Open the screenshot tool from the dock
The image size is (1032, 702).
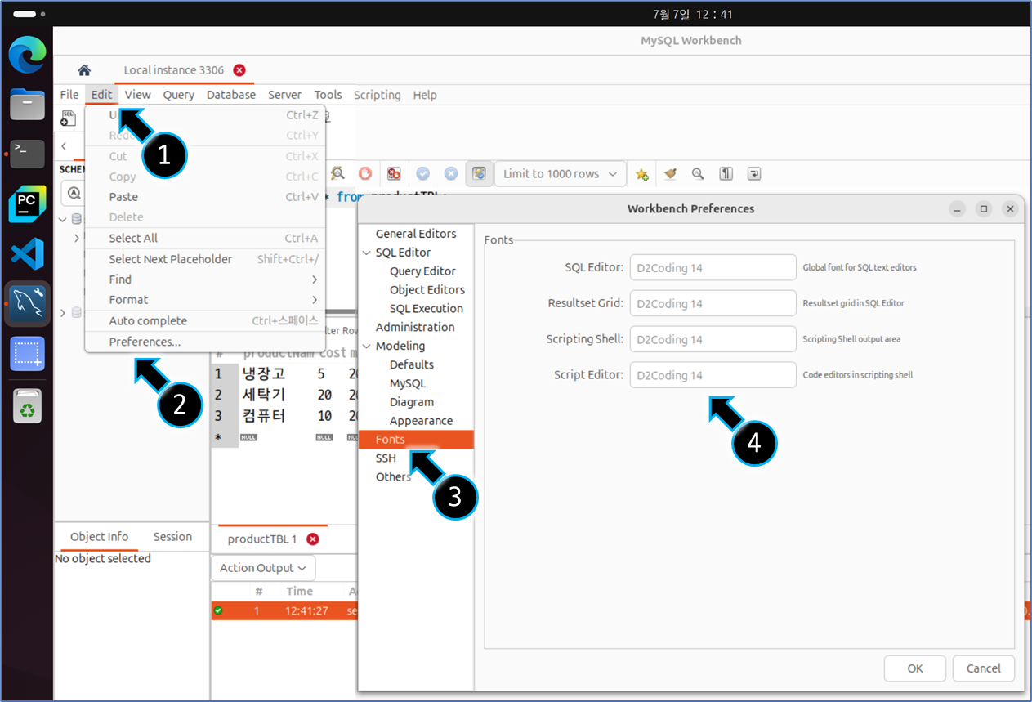[27, 354]
